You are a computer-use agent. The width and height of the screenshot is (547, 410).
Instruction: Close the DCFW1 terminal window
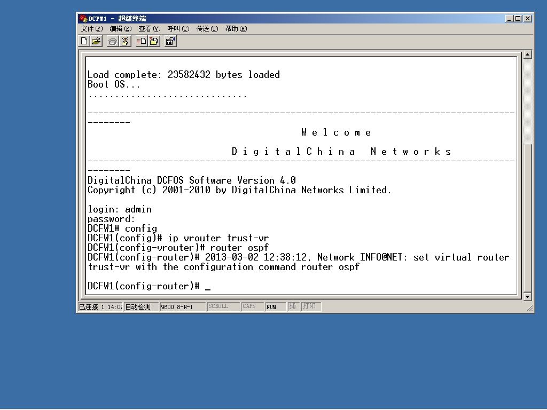528,19
